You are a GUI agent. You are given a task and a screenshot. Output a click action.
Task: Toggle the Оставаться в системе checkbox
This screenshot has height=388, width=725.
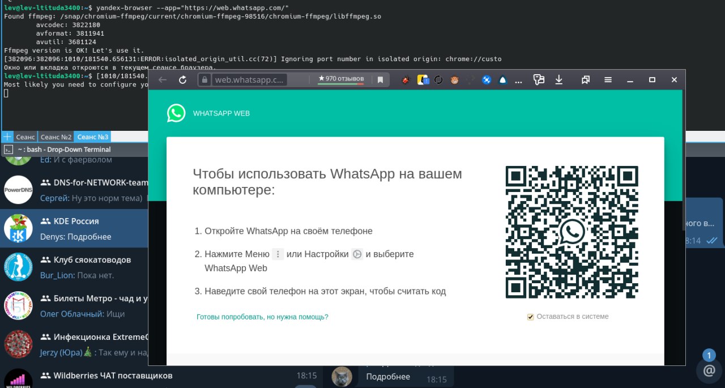click(x=531, y=317)
